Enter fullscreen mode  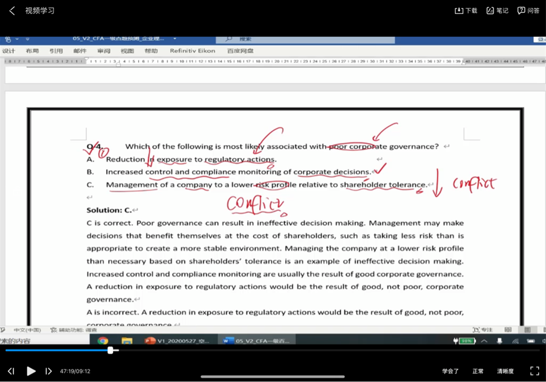tap(534, 371)
